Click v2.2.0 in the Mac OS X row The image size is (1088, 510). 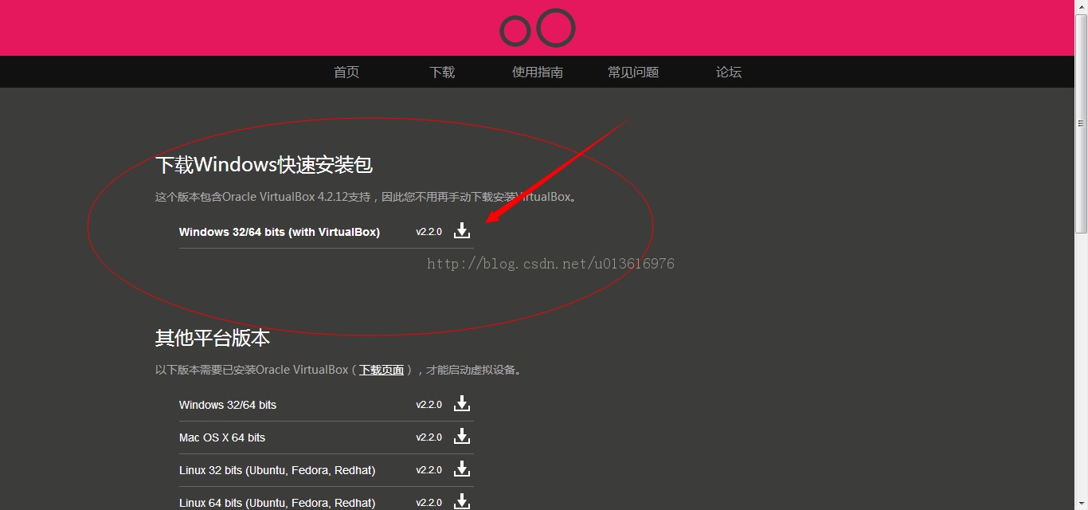(x=429, y=437)
